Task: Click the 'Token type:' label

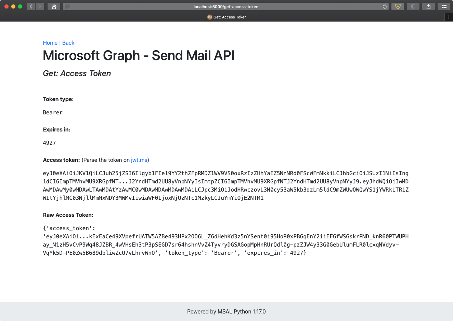Action: click(x=58, y=99)
